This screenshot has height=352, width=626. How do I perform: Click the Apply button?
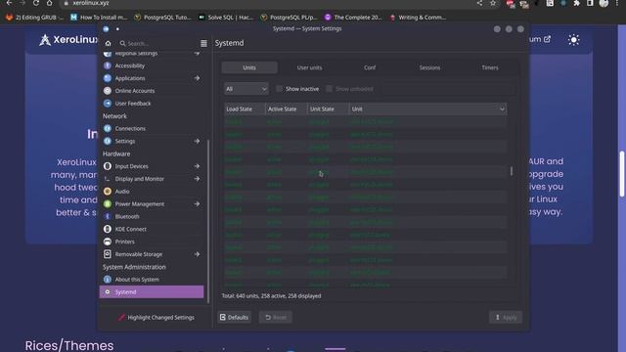click(506, 317)
